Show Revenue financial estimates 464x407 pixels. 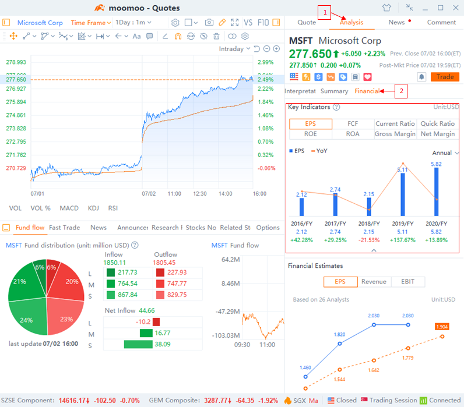(x=374, y=282)
